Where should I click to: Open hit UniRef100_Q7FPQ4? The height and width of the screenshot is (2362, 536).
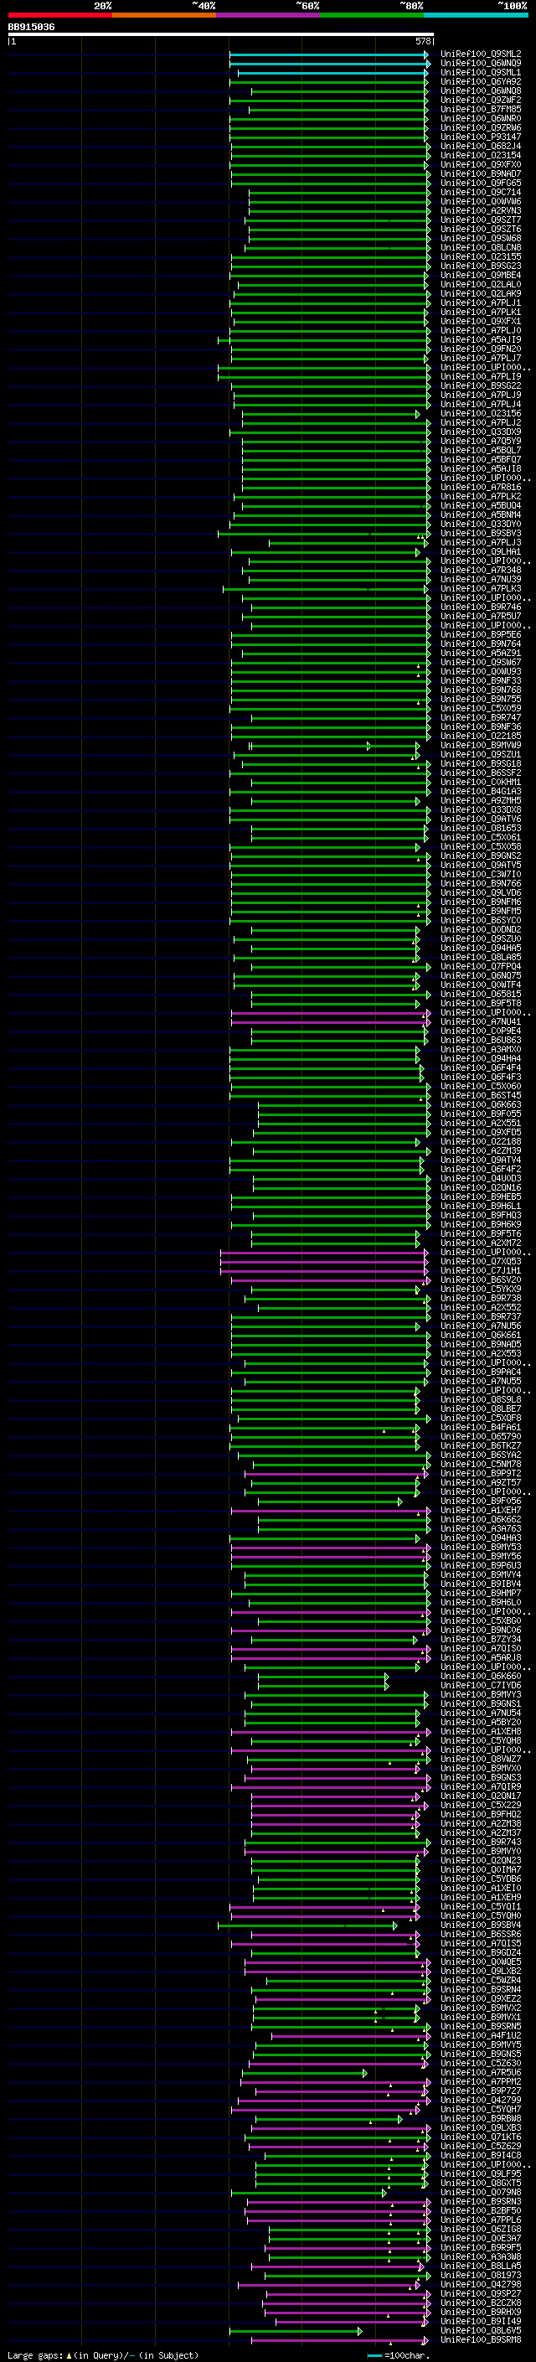coord(480,966)
